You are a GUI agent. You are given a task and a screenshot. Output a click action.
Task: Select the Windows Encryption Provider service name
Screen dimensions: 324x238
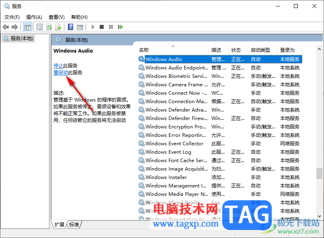(x=176, y=127)
